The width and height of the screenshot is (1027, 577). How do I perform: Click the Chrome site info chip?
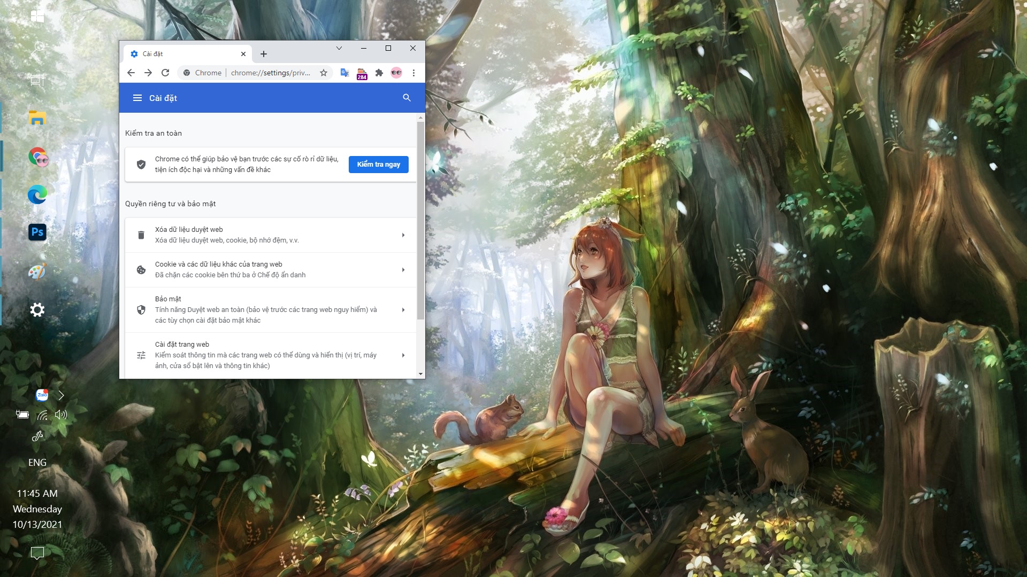202,73
